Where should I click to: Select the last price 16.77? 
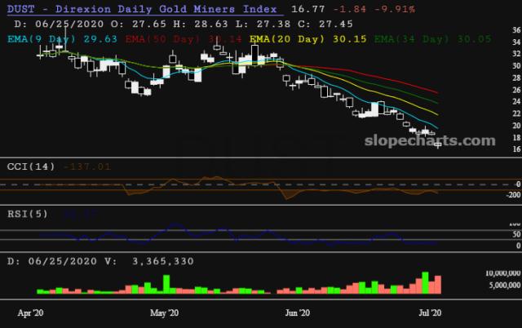(308, 9)
